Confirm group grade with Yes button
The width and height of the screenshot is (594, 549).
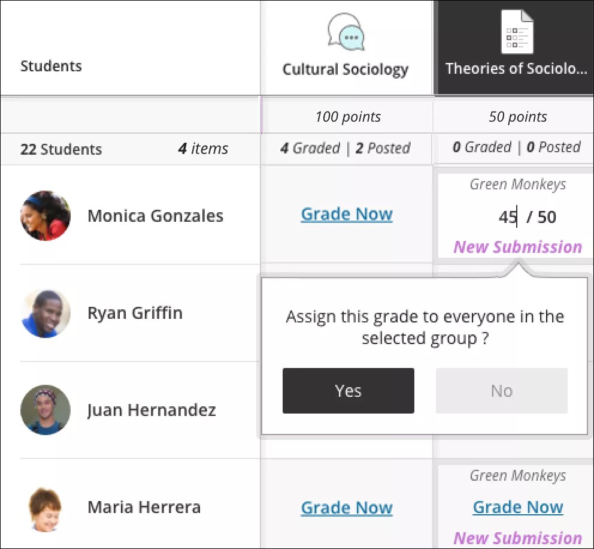pyautogui.click(x=348, y=391)
